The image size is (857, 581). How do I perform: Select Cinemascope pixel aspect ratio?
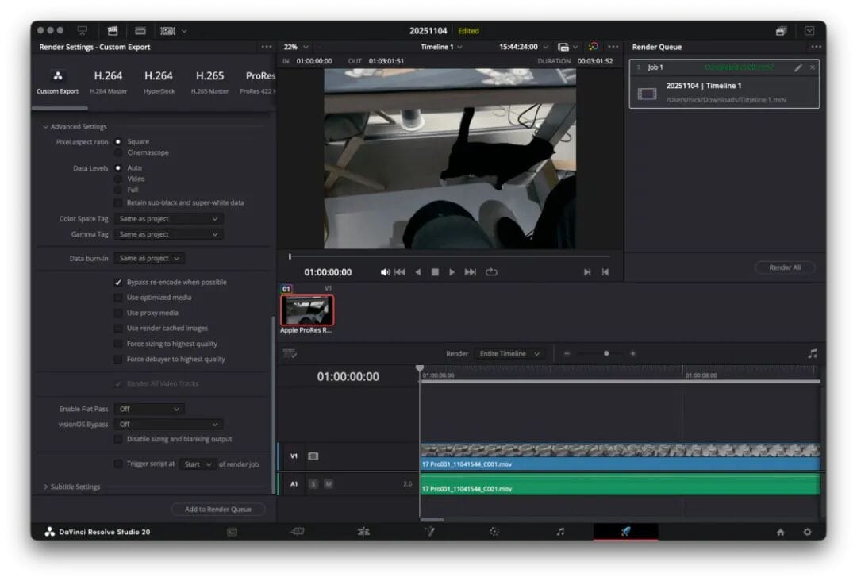118,152
